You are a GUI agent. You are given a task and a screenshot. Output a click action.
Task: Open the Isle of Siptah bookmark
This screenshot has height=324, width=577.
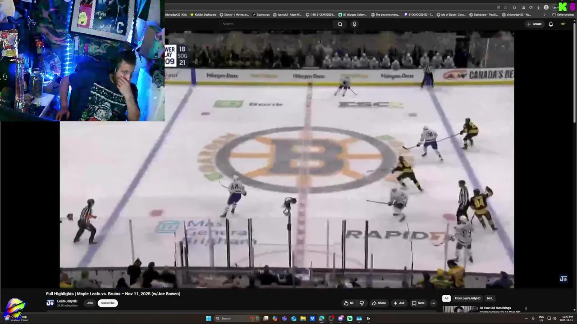pos(451,14)
